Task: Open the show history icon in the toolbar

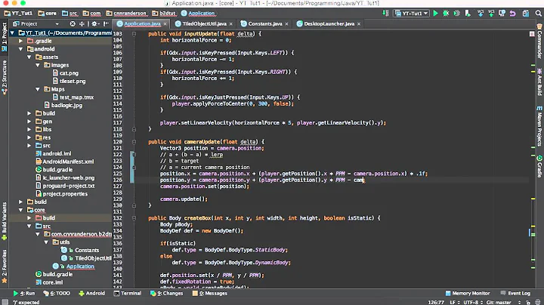Action: click(x=502, y=13)
